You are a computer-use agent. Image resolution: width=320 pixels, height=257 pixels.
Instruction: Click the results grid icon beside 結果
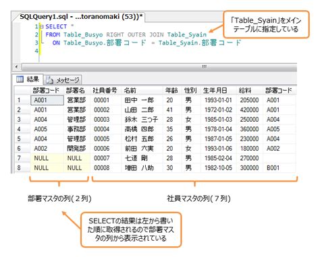pos(20,79)
